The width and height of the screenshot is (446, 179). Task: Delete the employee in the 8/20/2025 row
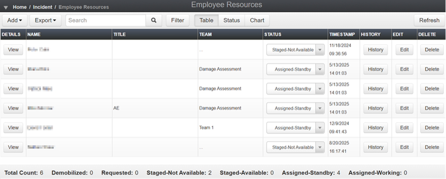click(x=432, y=147)
